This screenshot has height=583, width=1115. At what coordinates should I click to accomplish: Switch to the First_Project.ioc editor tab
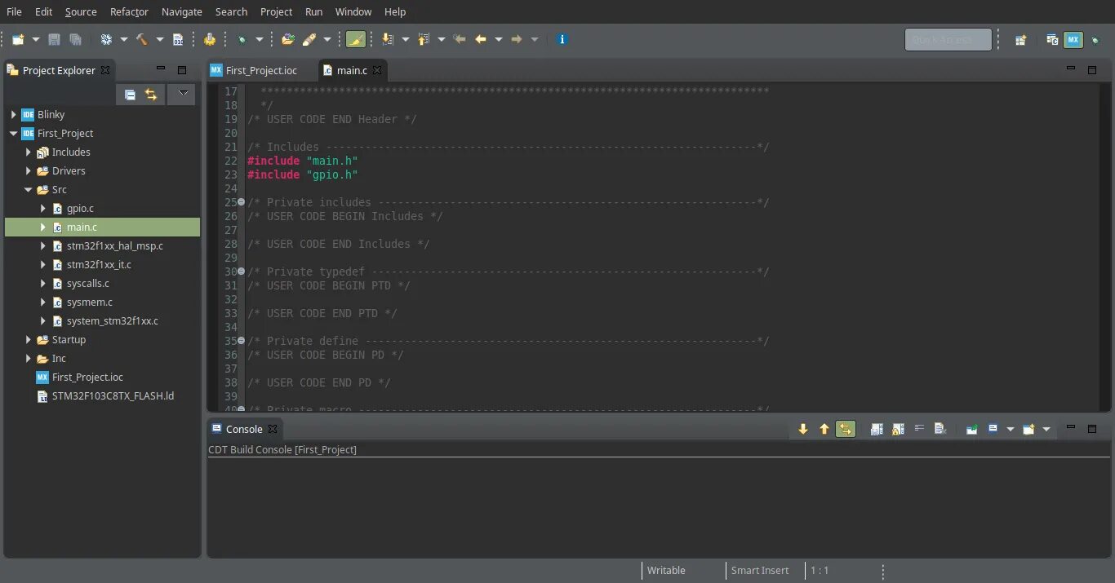pos(261,70)
